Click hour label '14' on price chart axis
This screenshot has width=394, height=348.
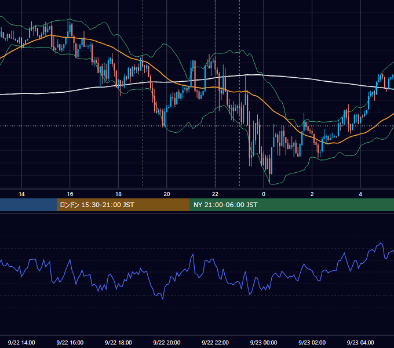(21, 194)
